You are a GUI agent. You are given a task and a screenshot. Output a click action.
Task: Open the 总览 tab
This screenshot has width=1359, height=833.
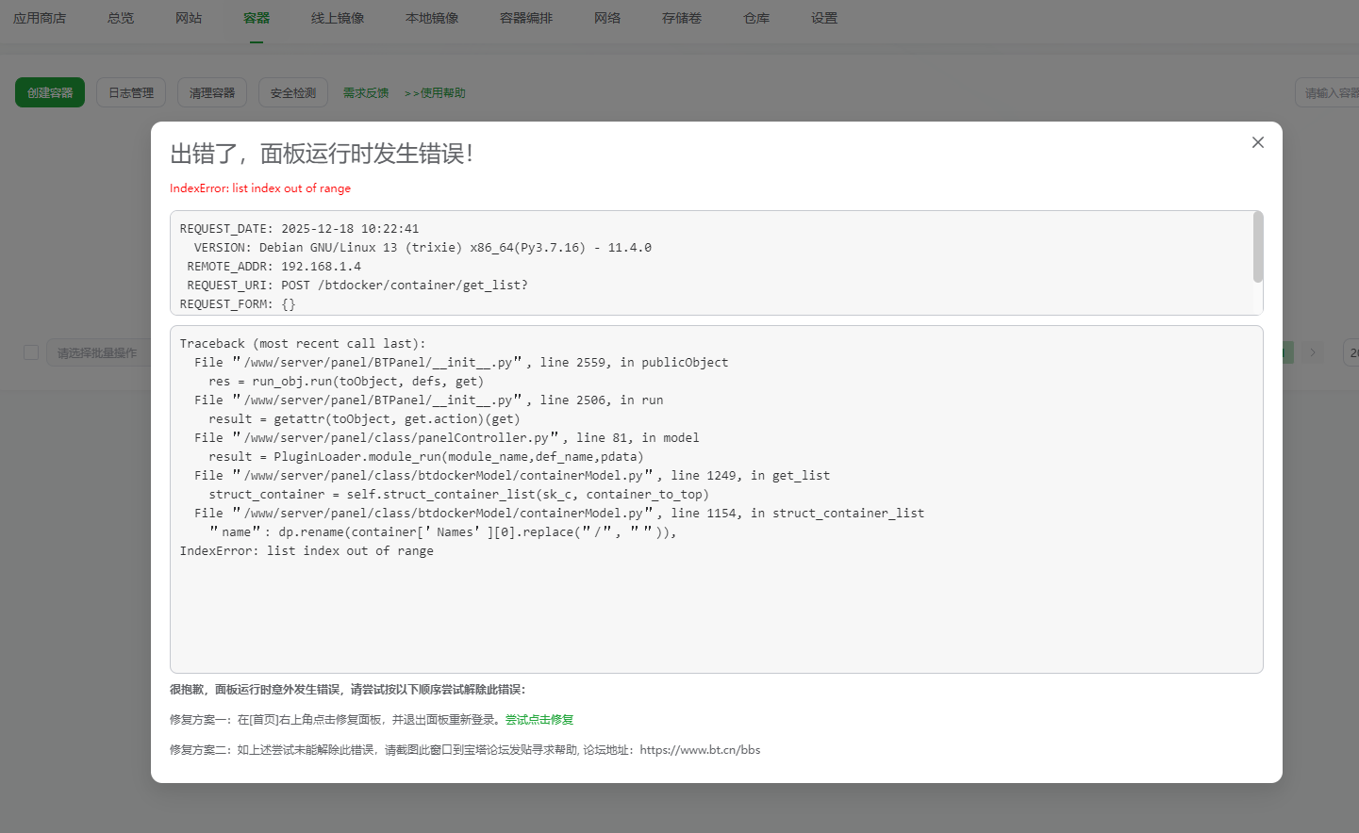(x=120, y=17)
